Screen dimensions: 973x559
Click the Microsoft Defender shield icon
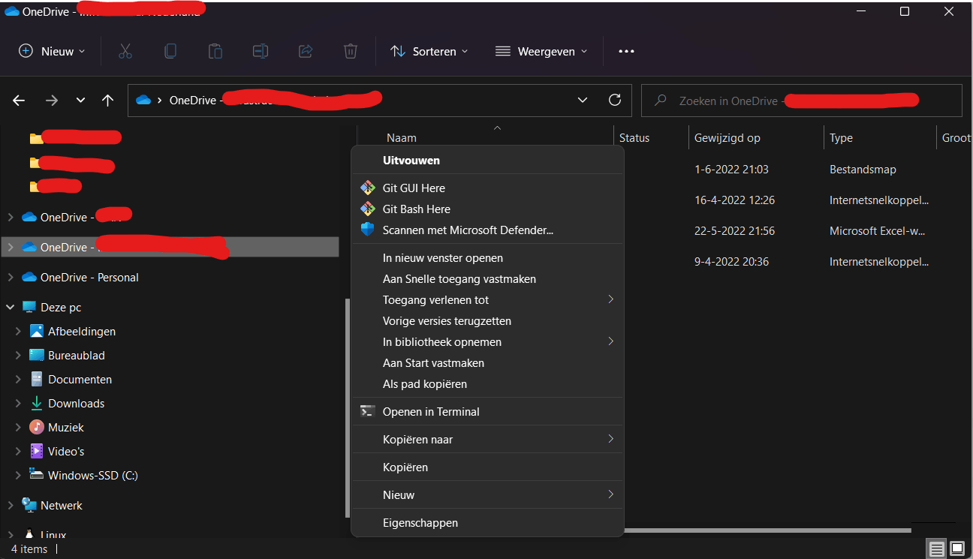click(x=367, y=230)
